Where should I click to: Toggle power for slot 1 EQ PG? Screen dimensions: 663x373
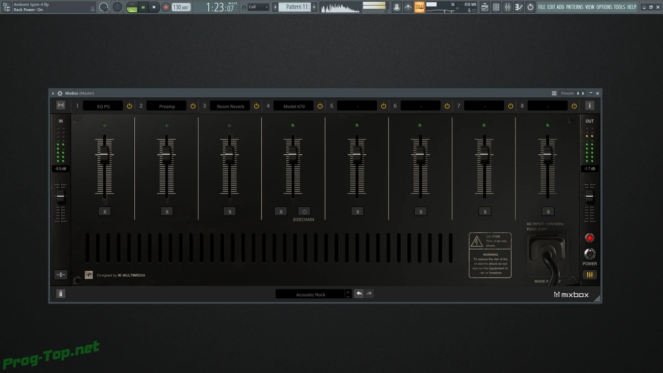129,106
